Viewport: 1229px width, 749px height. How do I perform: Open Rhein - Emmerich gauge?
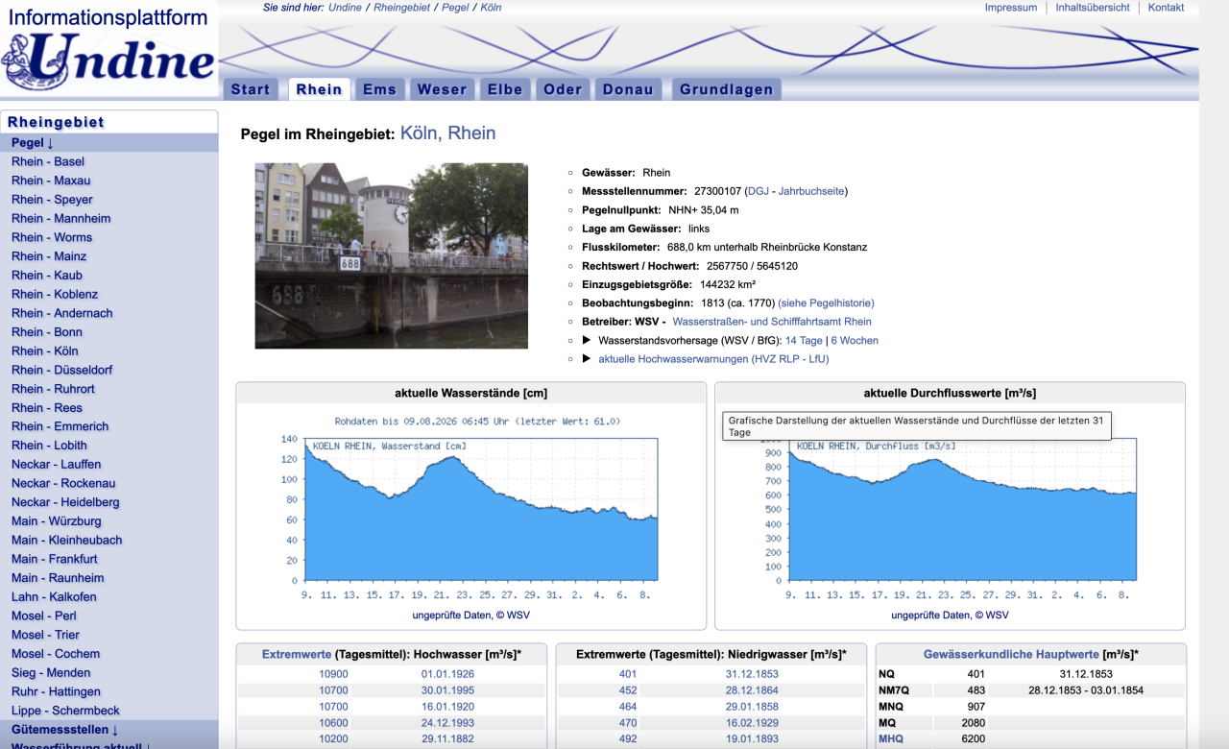tap(60, 426)
